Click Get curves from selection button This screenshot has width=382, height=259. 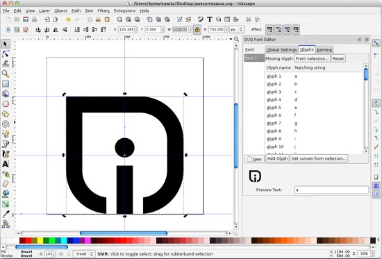[319, 158]
